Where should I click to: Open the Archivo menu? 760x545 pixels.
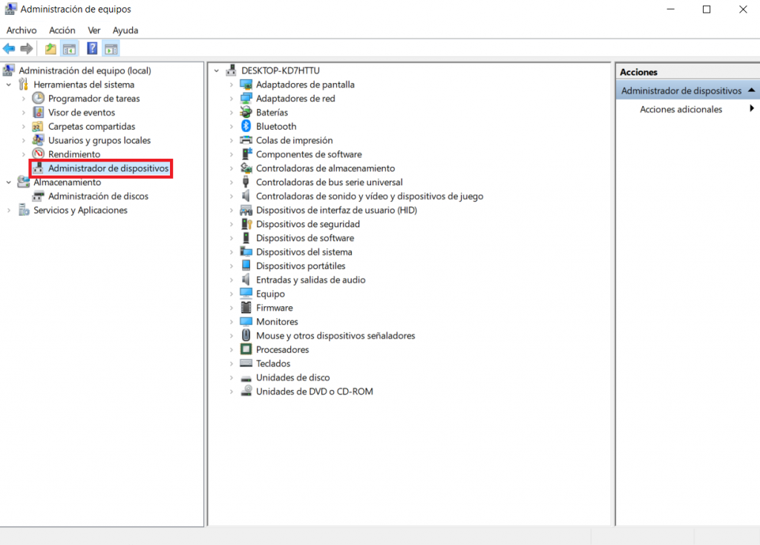22,30
